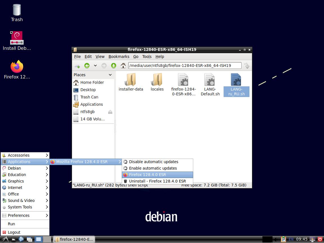Switch to first desktop in pager
This screenshot has height=243, width=324.
39,240
